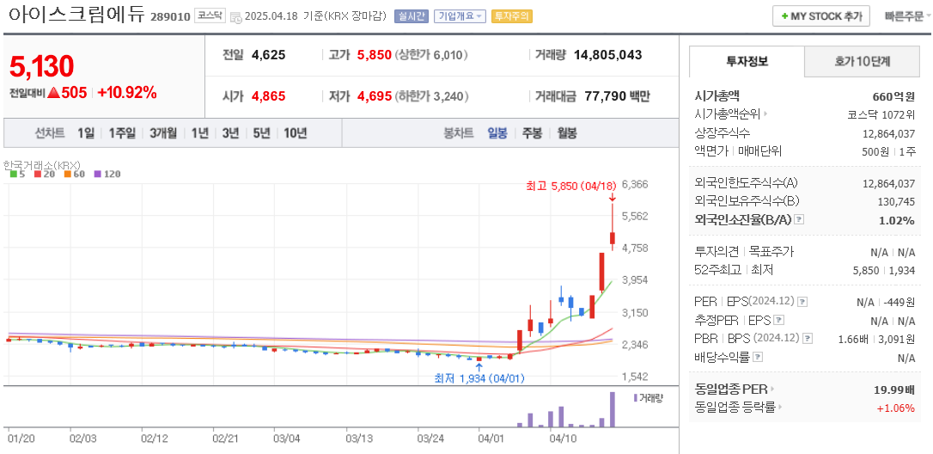The width and height of the screenshot is (933, 454).
Task: Click the red 20-day moving average legend marker
Action: pyautogui.click(x=37, y=174)
